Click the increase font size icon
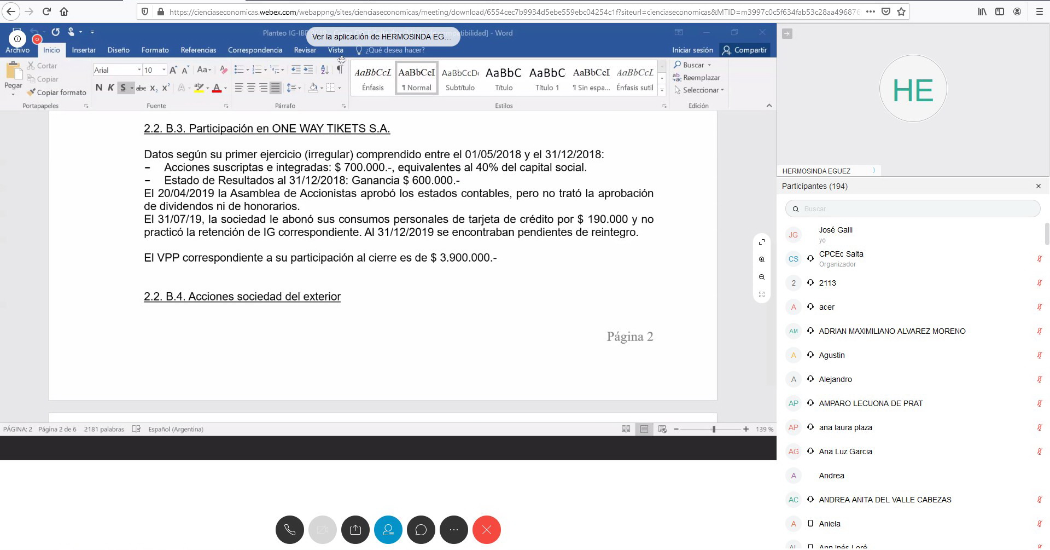Viewport: 1050px width, 550px height. (173, 70)
